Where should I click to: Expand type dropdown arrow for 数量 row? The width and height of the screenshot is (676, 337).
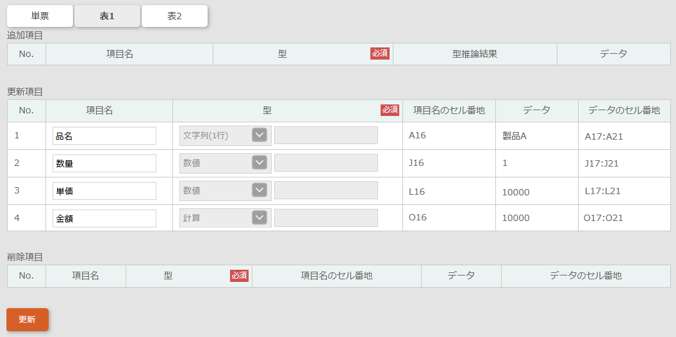(x=260, y=163)
